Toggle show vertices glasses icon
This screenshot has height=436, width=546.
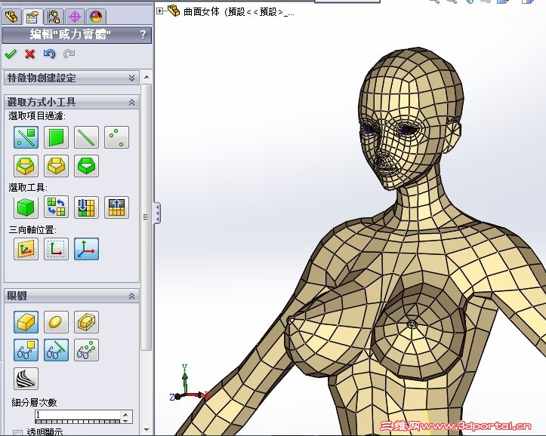click(x=86, y=350)
